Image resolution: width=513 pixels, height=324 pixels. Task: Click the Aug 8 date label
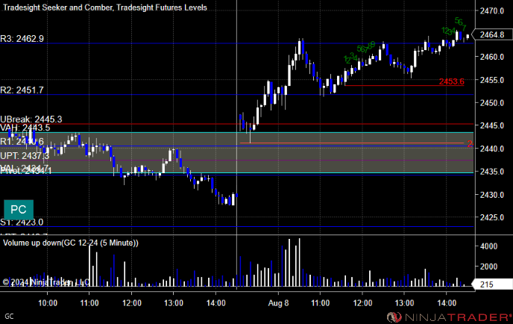278,303
